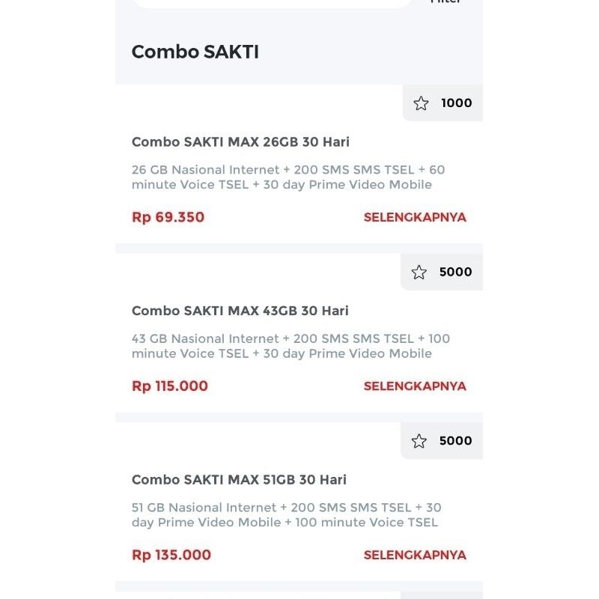Click the search bar at the top

[272, 2]
